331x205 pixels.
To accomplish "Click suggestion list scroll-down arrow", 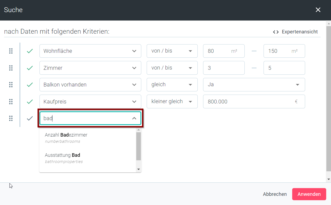I will [139, 169].
